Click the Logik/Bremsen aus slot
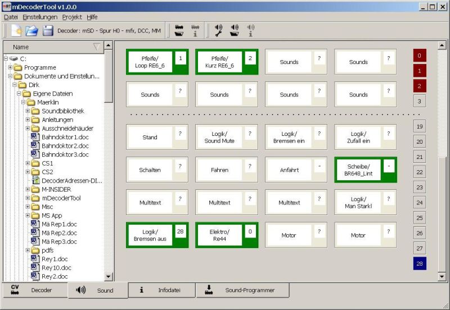Screen dimensions: 450x310 (157, 235)
